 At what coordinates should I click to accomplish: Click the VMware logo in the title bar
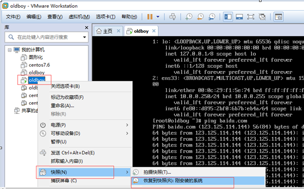click(x=5, y=6)
